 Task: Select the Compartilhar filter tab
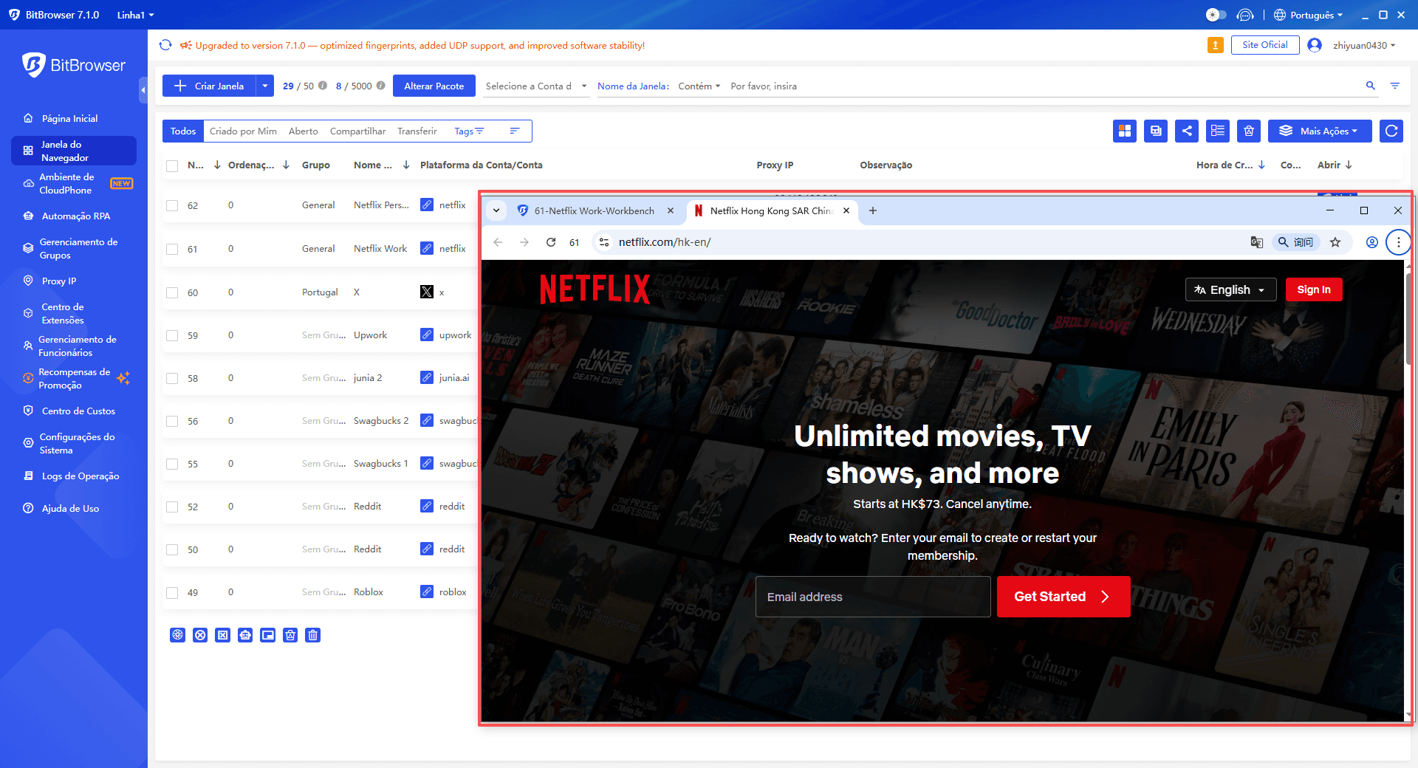coord(357,131)
